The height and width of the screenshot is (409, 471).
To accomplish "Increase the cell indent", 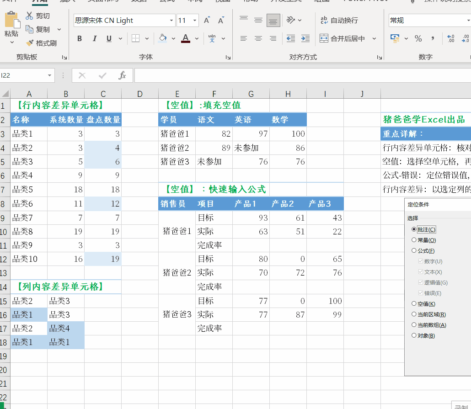I will pos(305,38).
